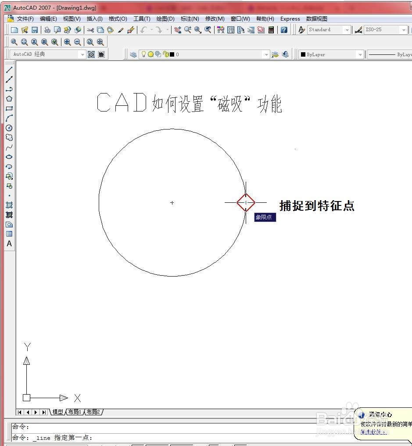Select the Polygon draw tool
Viewport: 412px width, 446px height.
click(9, 98)
